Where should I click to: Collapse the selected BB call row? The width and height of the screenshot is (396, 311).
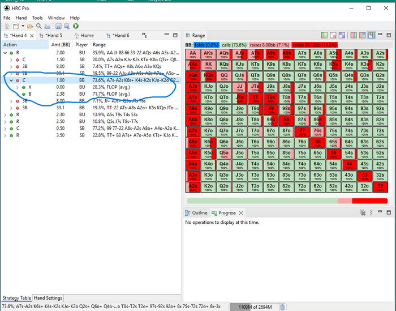(11, 80)
